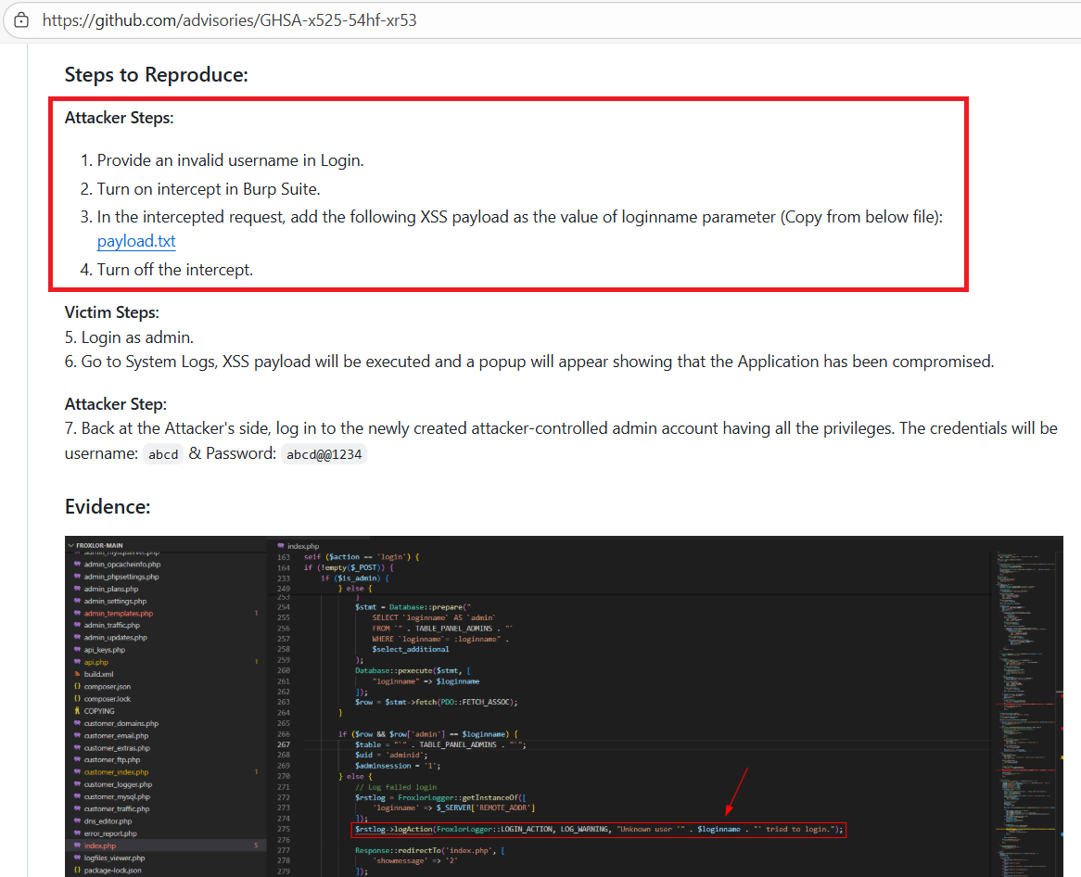Viewport: 1081px width, 877px height.
Task: Click the COPYING license file icon
Action: [77, 711]
